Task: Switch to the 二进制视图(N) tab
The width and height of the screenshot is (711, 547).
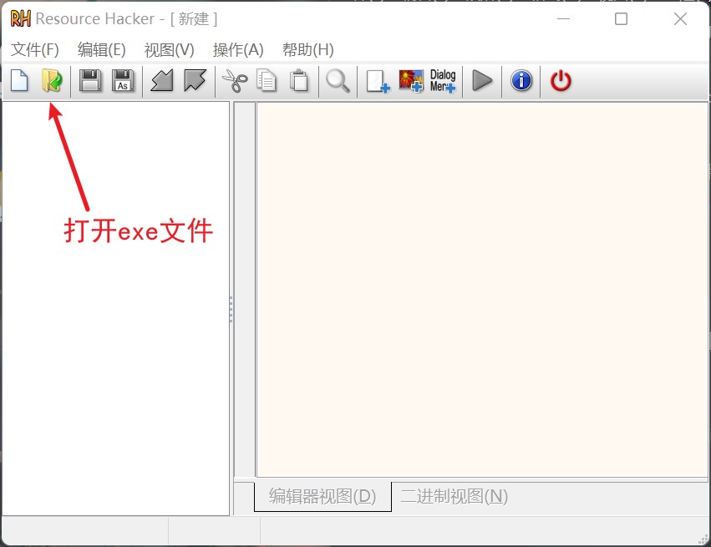Action: pos(454,496)
